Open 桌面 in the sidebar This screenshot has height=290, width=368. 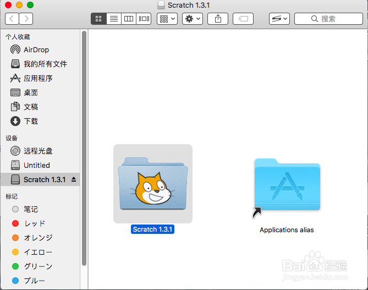40,92
